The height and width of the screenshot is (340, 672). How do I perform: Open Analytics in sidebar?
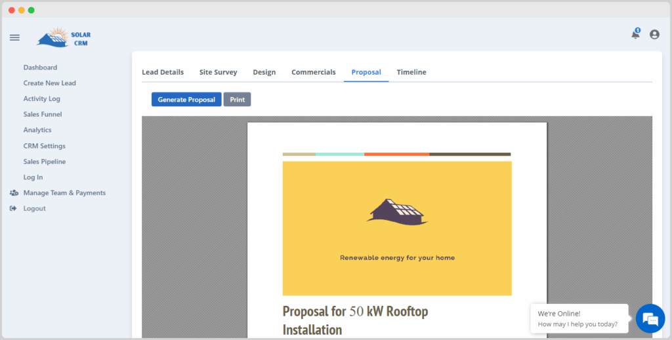[x=37, y=130]
